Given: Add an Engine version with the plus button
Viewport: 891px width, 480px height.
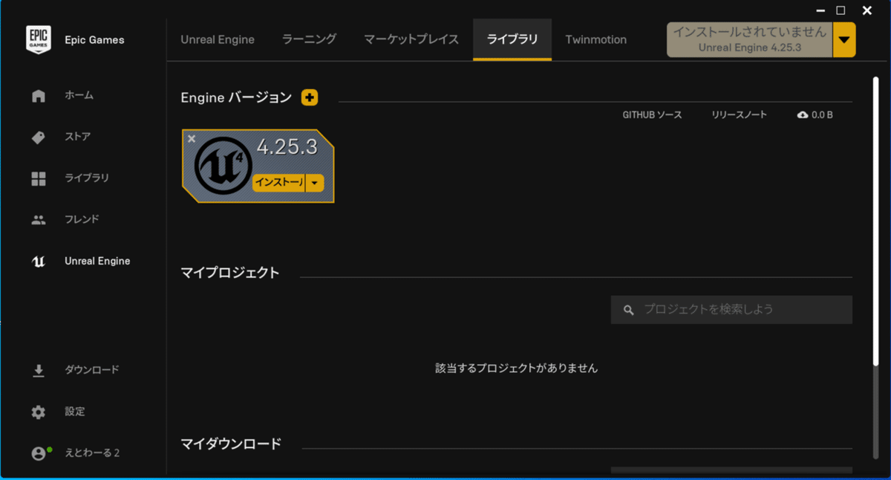Looking at the screenshot, I should tap(310, 97).
